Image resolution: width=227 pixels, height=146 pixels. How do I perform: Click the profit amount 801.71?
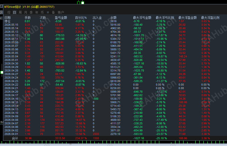pyautogui.click(x=59, y=130)
